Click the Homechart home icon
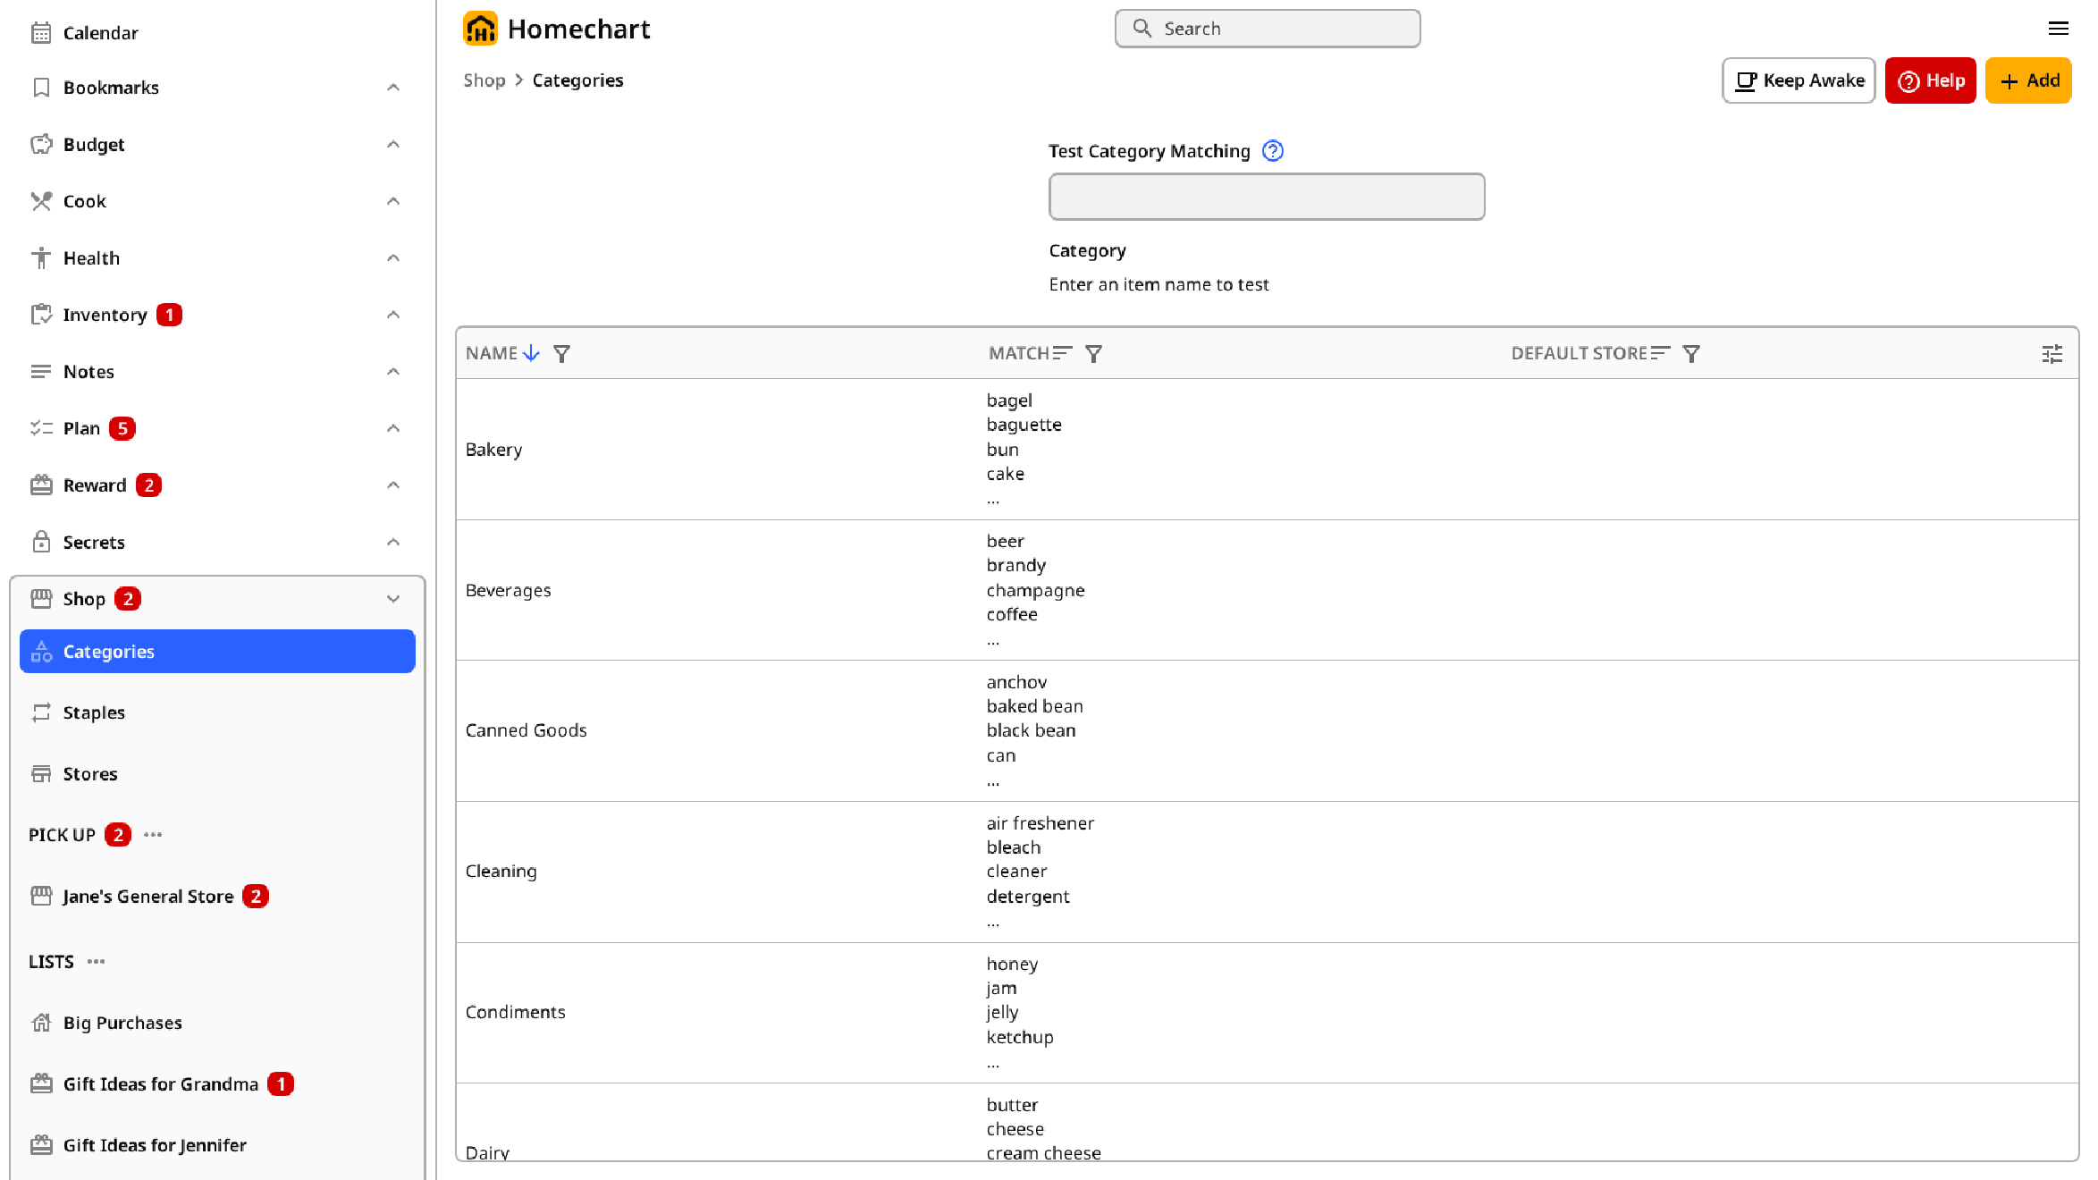 480,28
